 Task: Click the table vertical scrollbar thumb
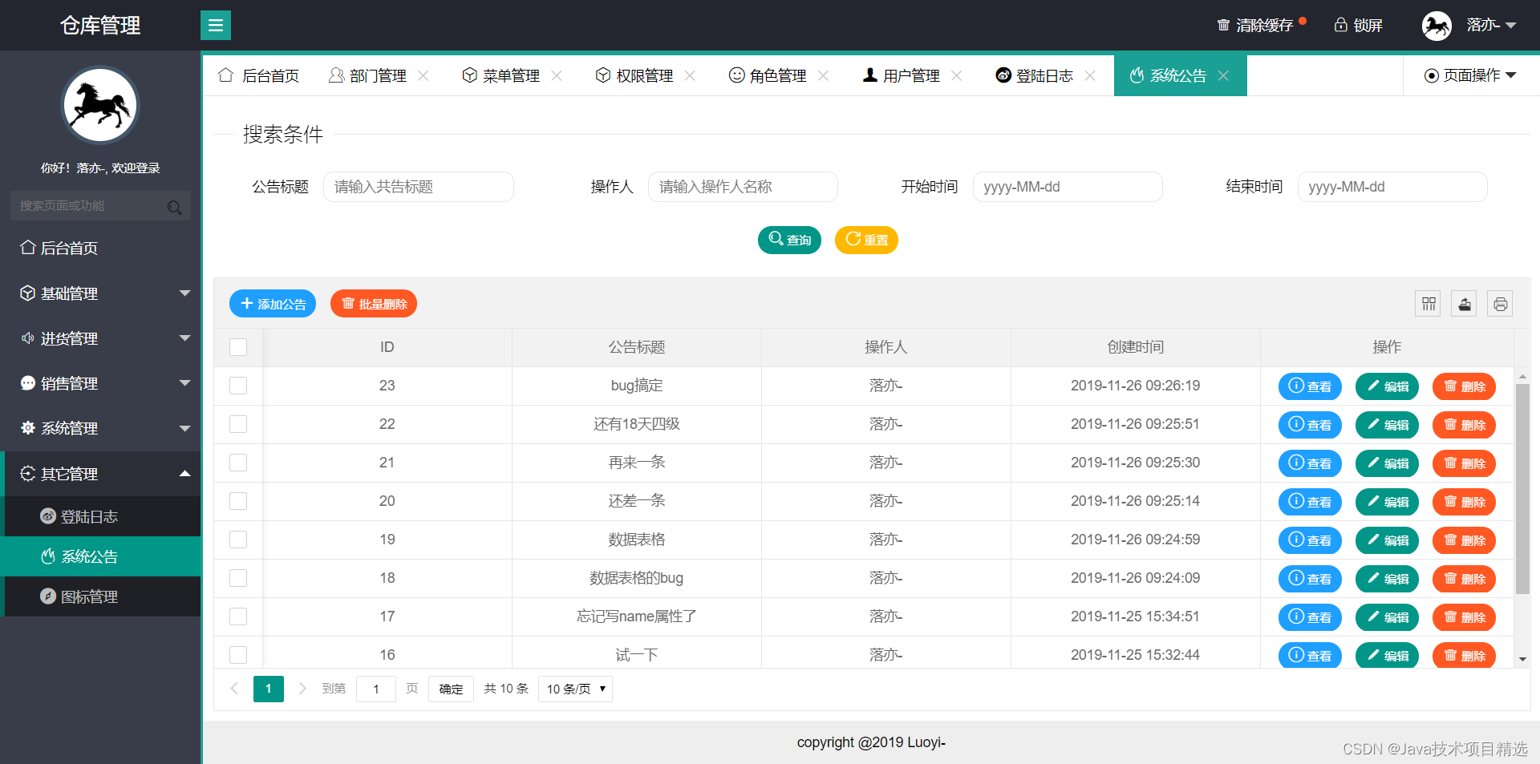coord(1522,489)
